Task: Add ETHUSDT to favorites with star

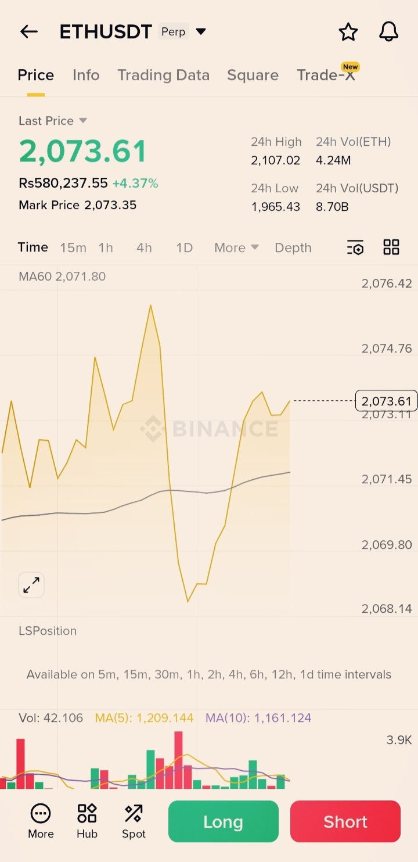Action: (x=348, y=32)
